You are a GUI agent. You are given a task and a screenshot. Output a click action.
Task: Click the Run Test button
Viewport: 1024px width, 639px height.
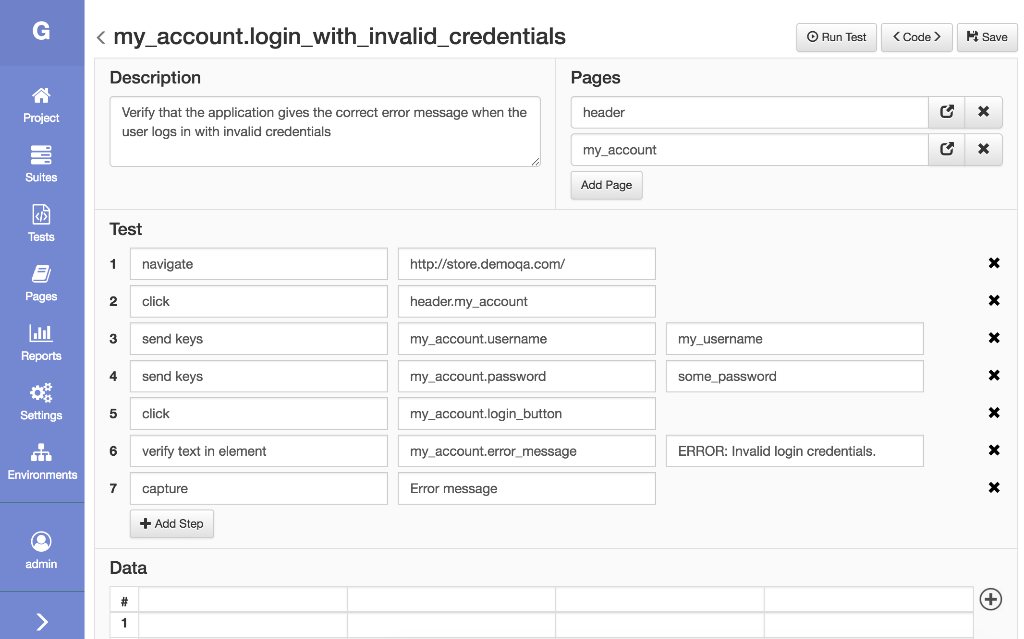point(836,37)
